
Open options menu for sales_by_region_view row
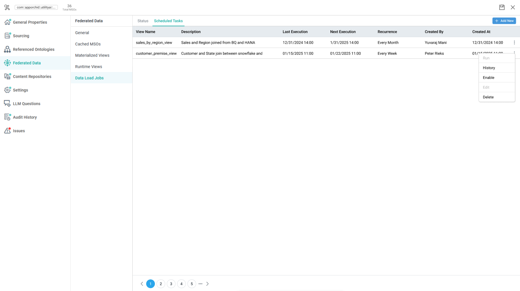coord(514,43)
